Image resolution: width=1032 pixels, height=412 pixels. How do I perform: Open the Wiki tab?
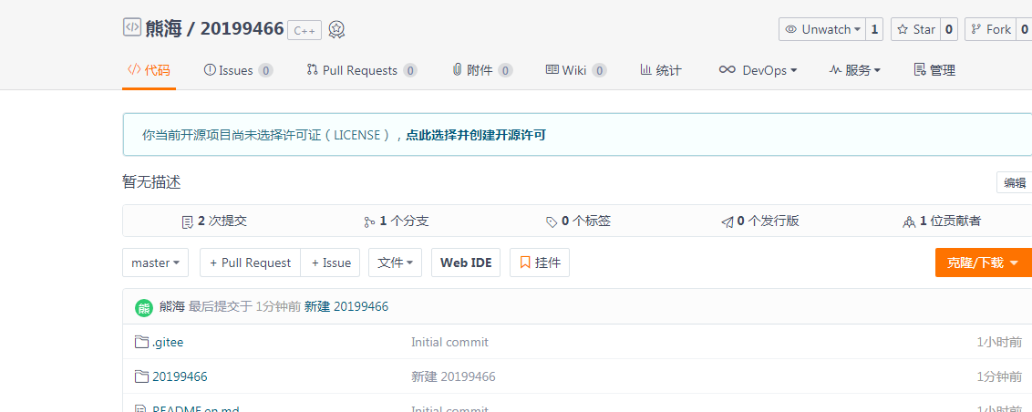tap(576, 70)
